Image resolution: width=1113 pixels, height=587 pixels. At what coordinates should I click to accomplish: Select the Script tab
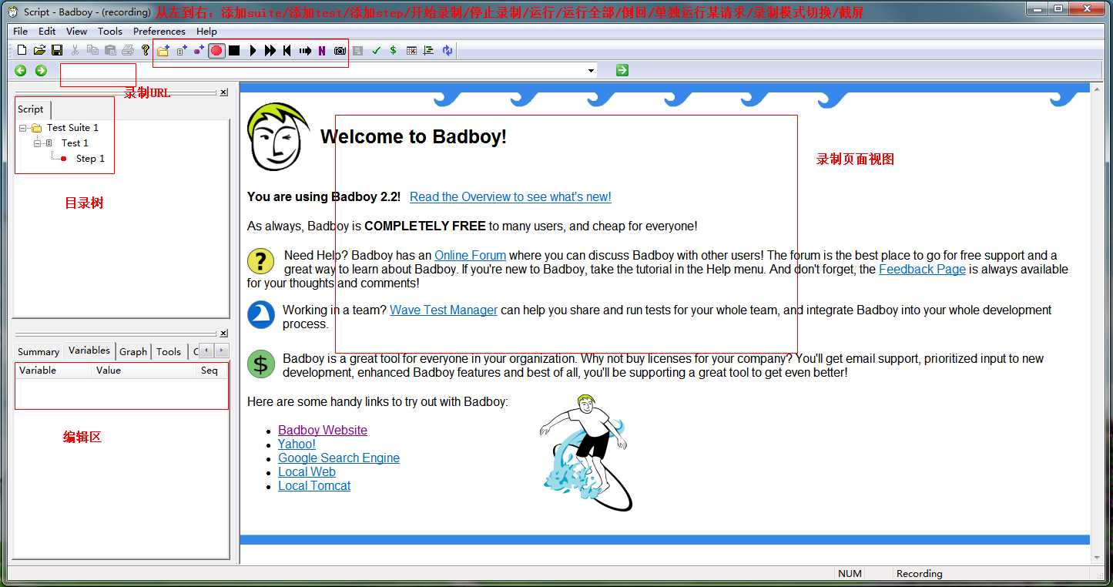[x=31, y=109]
